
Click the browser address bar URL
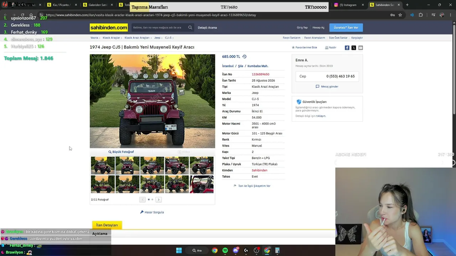[151, 15]
